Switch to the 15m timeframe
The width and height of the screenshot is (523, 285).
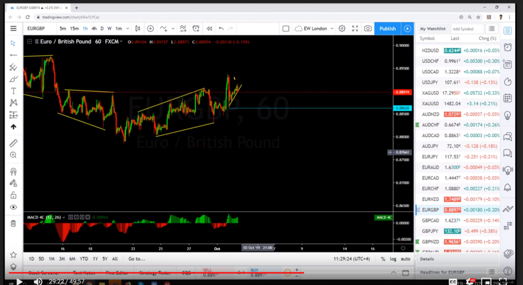click(74, 29)
